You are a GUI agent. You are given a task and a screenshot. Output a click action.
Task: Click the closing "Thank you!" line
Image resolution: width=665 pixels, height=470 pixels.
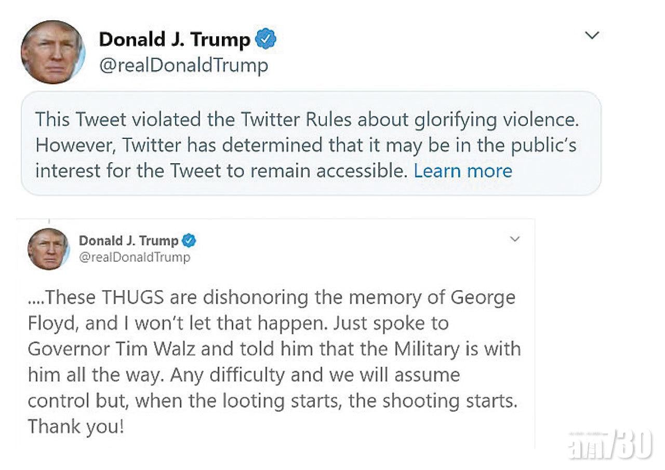point(76,426)
